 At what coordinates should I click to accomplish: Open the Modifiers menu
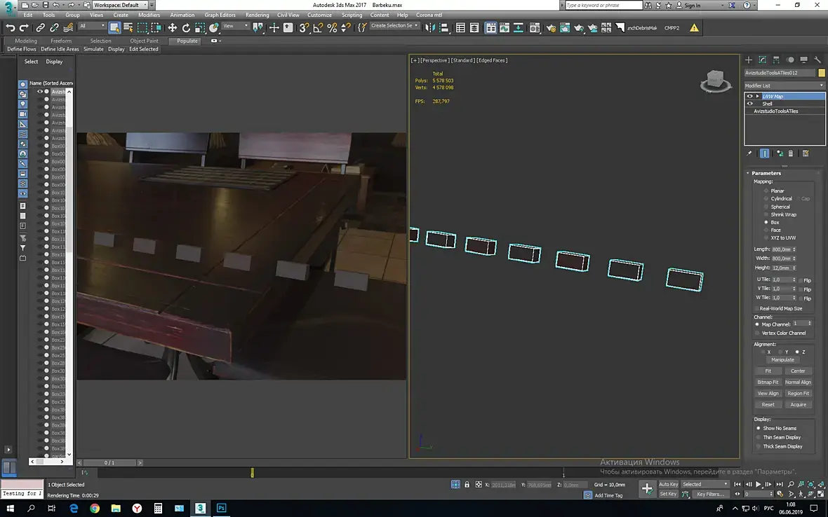tap(149, 15)
